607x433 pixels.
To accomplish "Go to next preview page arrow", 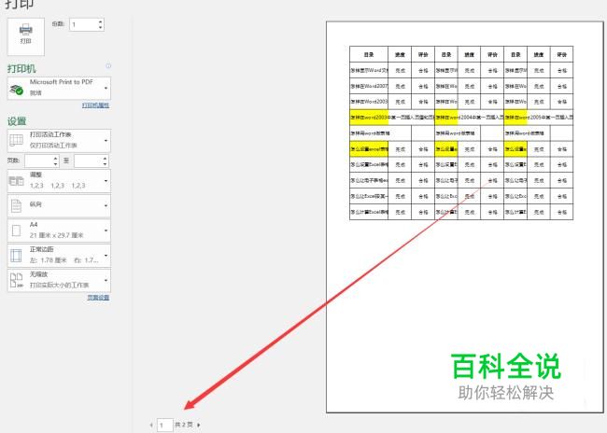I will [199, 425].
